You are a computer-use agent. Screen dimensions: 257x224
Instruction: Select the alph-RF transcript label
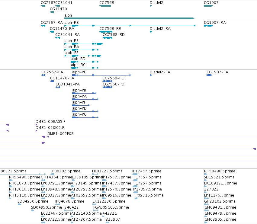pos(72,53)
